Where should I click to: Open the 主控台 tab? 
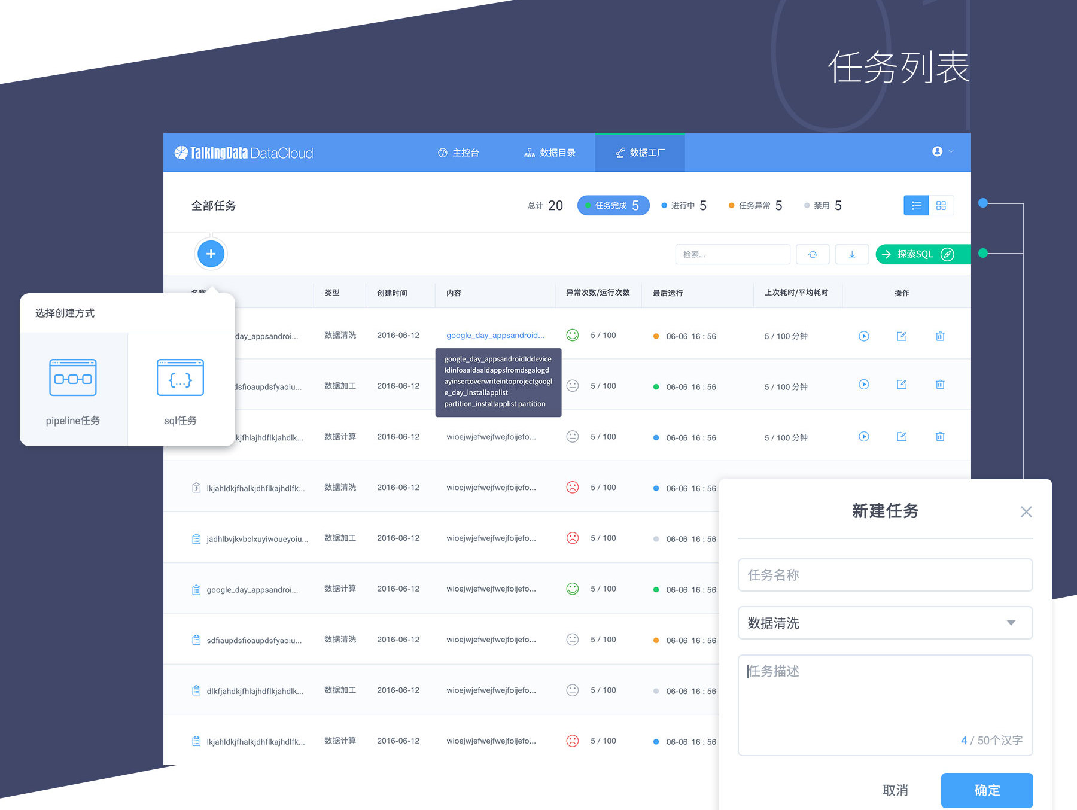pos(458,153)
